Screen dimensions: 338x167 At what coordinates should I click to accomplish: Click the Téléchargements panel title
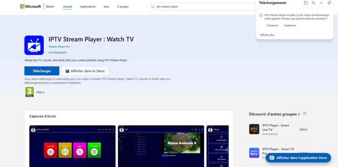tap(272, 3)
